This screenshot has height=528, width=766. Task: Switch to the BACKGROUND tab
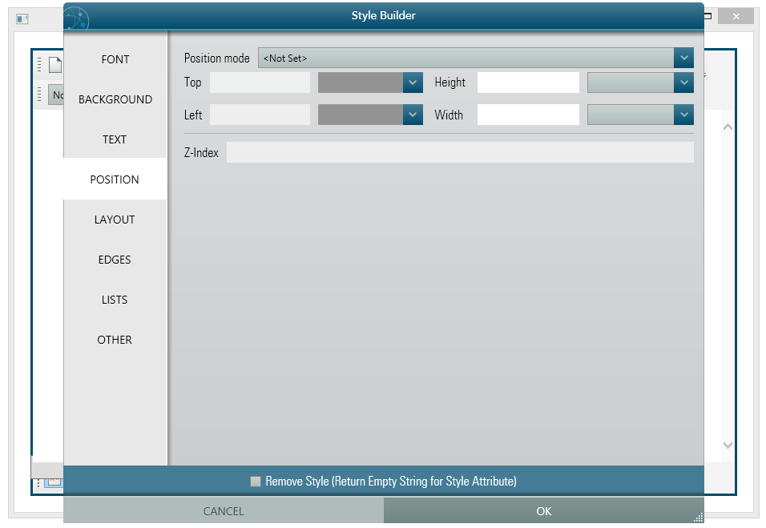tap(115, 99)
